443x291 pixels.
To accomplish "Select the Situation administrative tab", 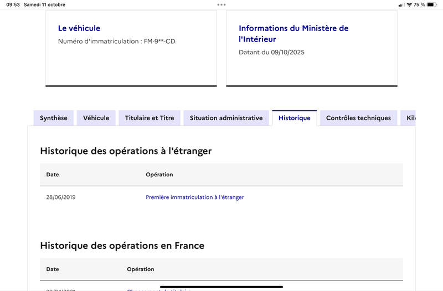I will coord(226,118).
